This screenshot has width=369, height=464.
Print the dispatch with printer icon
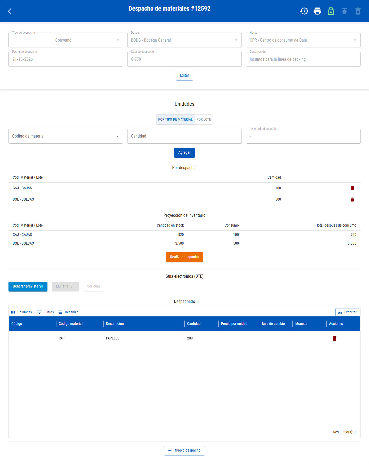[317, 11]
